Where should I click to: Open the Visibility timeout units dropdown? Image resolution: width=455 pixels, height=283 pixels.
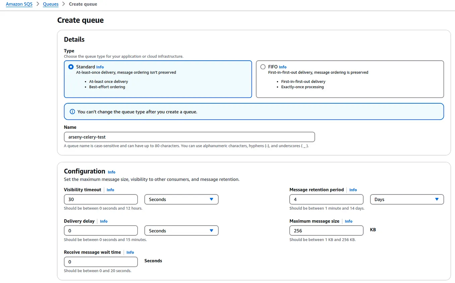pyautogui.click(x=181, y=199)
